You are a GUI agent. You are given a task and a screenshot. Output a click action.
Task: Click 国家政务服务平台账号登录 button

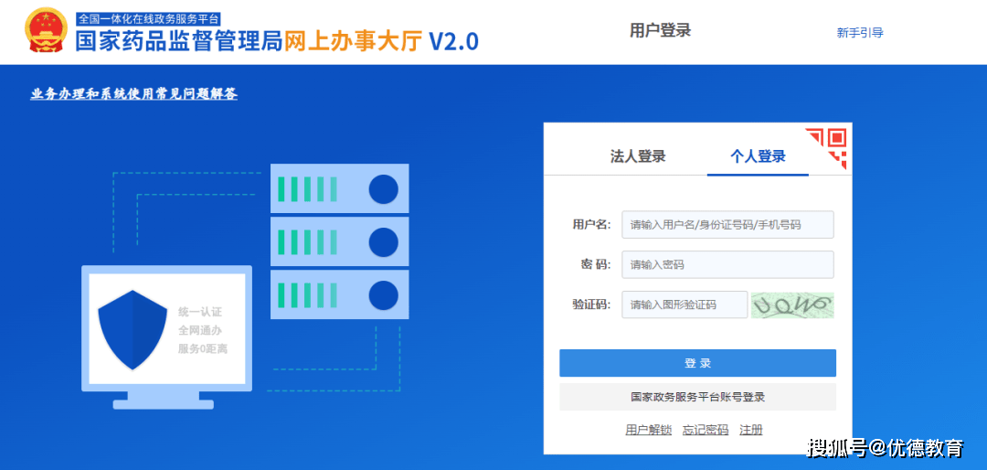pyautogui.click(x=697, y=397)
